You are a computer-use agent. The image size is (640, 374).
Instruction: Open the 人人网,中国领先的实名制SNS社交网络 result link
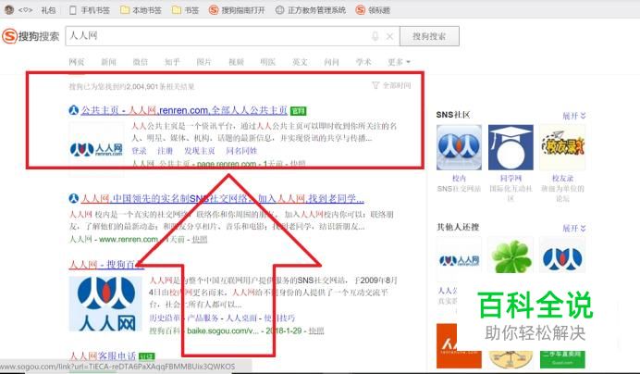(x=222, y=199)
